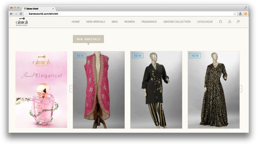Bookmark this page with the star icon
The width and height of the screenshot is (257, 145).
(x=235, y=14)
